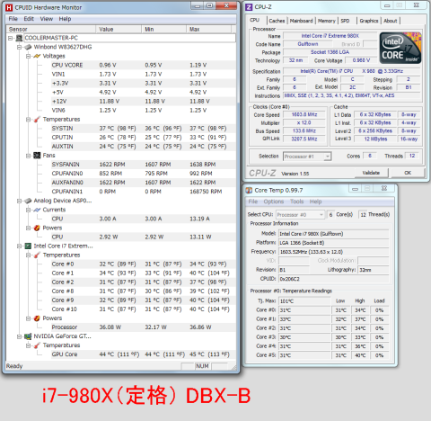This screenshot has height=421, width=431.
Task: Switch to CPU-Z SPD tab
Action: click(x=345, y=21)
